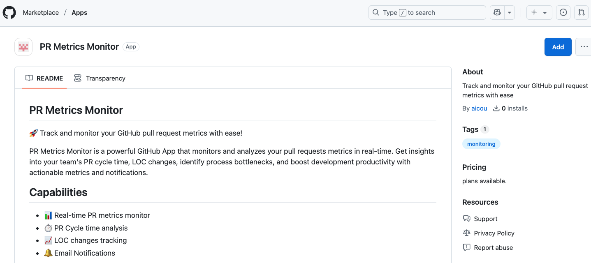Screen dimensions: 591x263
Task: Expand the Copilot dropdown arrow
Action: (x=510, y=12)
